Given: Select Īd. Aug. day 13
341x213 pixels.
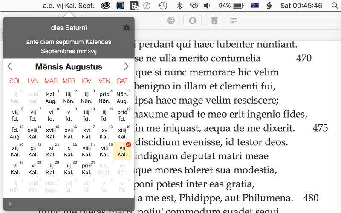Looking at the screenshot, I should (15, 133).
